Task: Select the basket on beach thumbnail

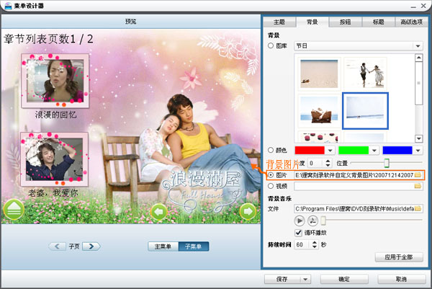Action: [x=319, y=112]
